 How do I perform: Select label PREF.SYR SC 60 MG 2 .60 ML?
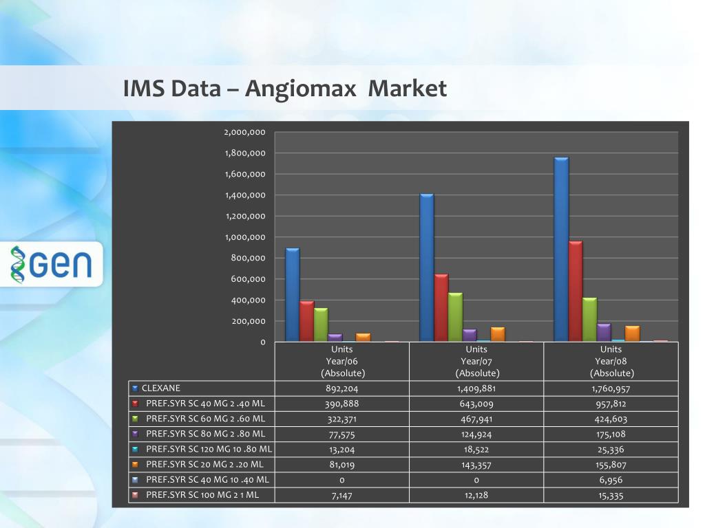point(205,419)
